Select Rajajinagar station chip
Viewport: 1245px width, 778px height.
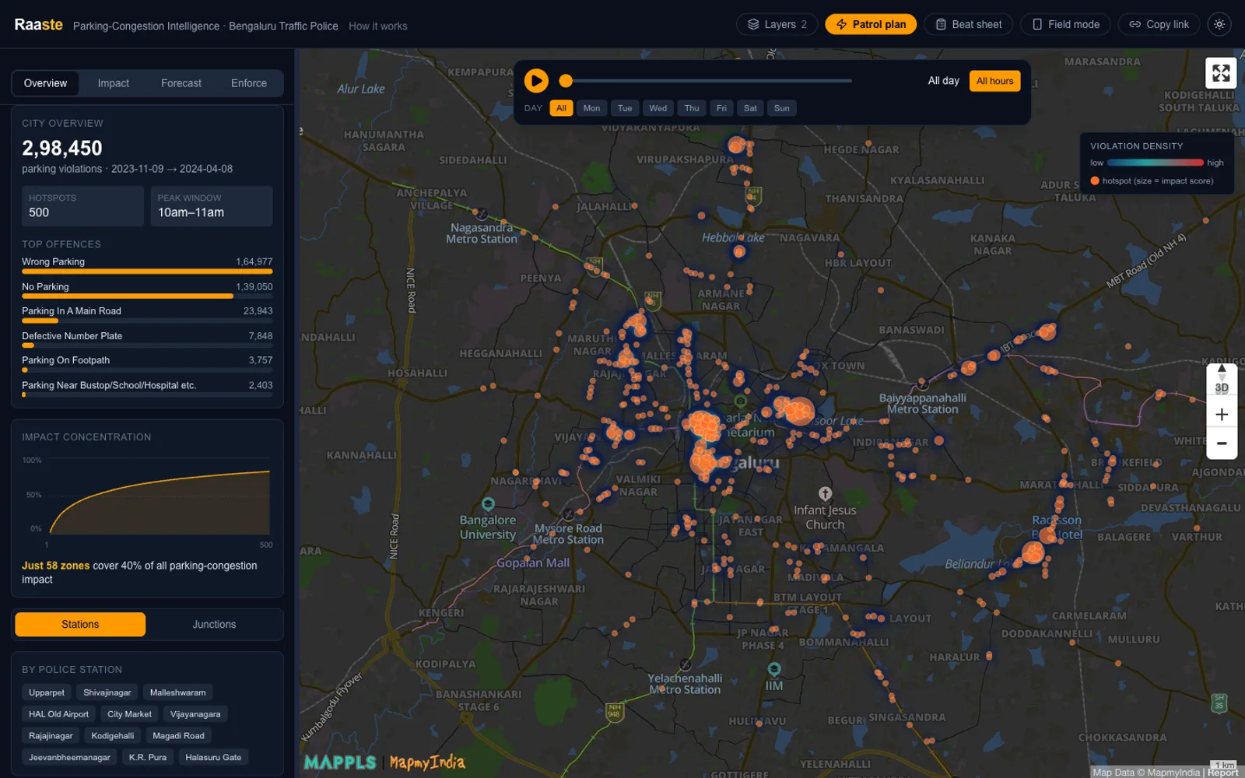[51, 736]
